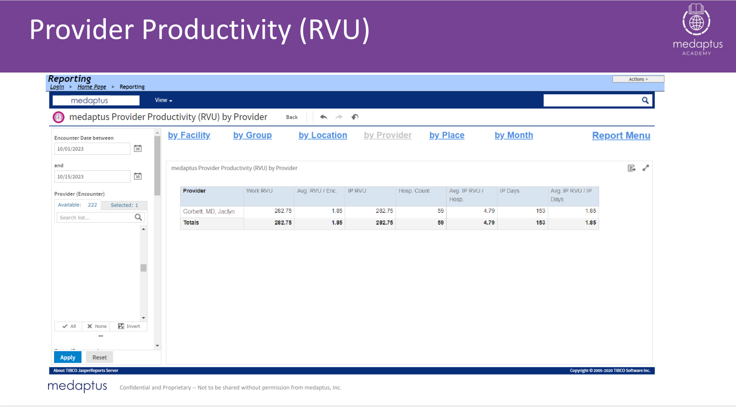This screenshot has height=407, width=736.
Task: Click the Provider column header
Action: coord(212,196)
